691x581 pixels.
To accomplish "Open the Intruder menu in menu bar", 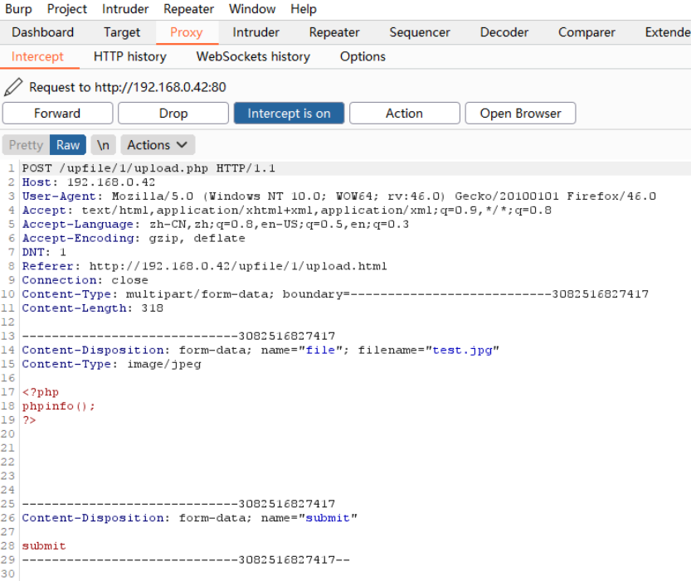I will coord(125,9).
